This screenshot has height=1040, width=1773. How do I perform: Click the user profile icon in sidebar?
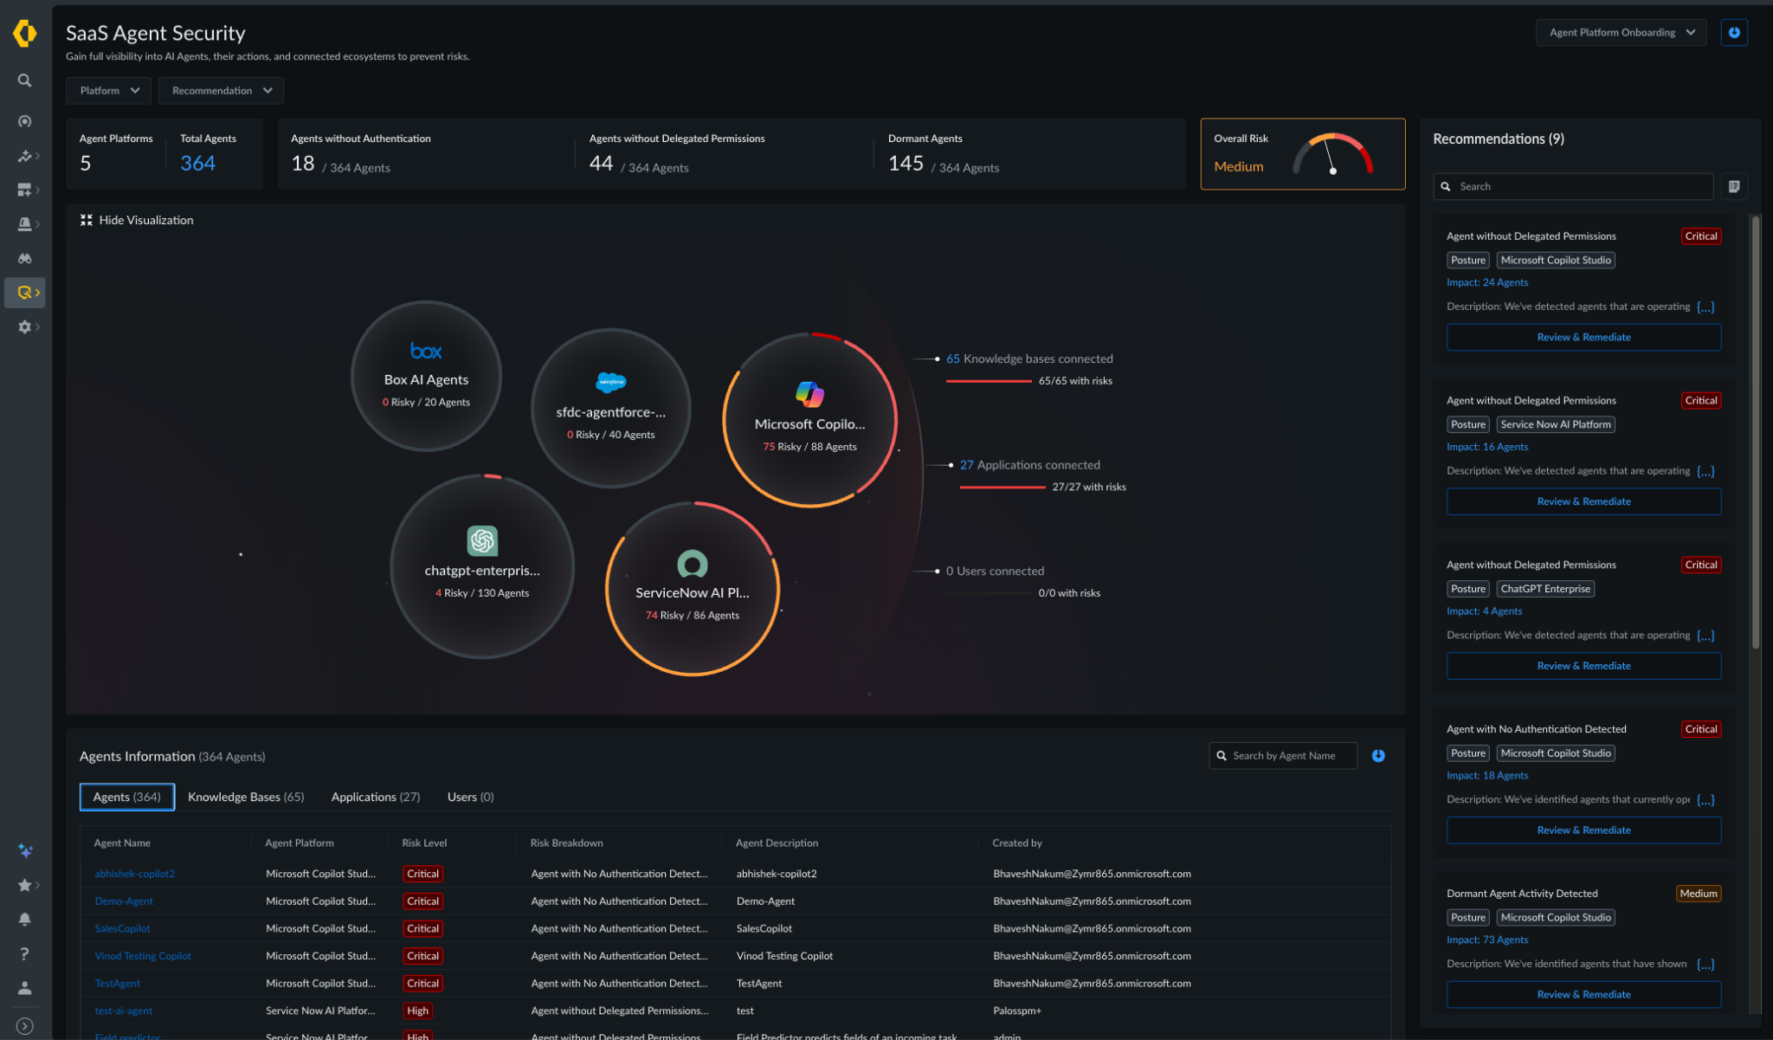[25, 986]
